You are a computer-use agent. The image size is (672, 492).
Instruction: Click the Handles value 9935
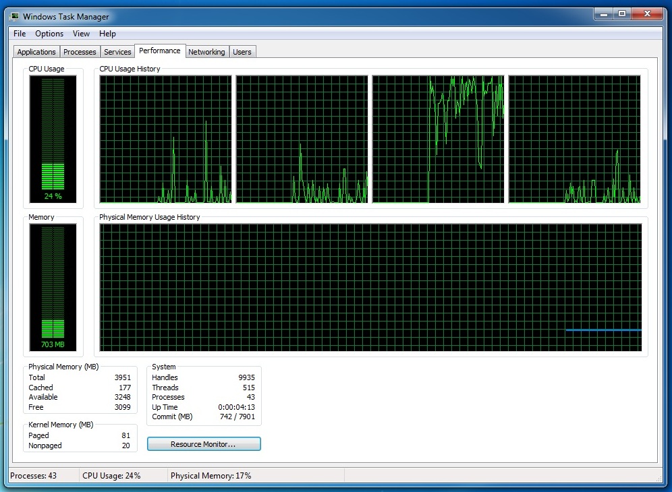246,377
